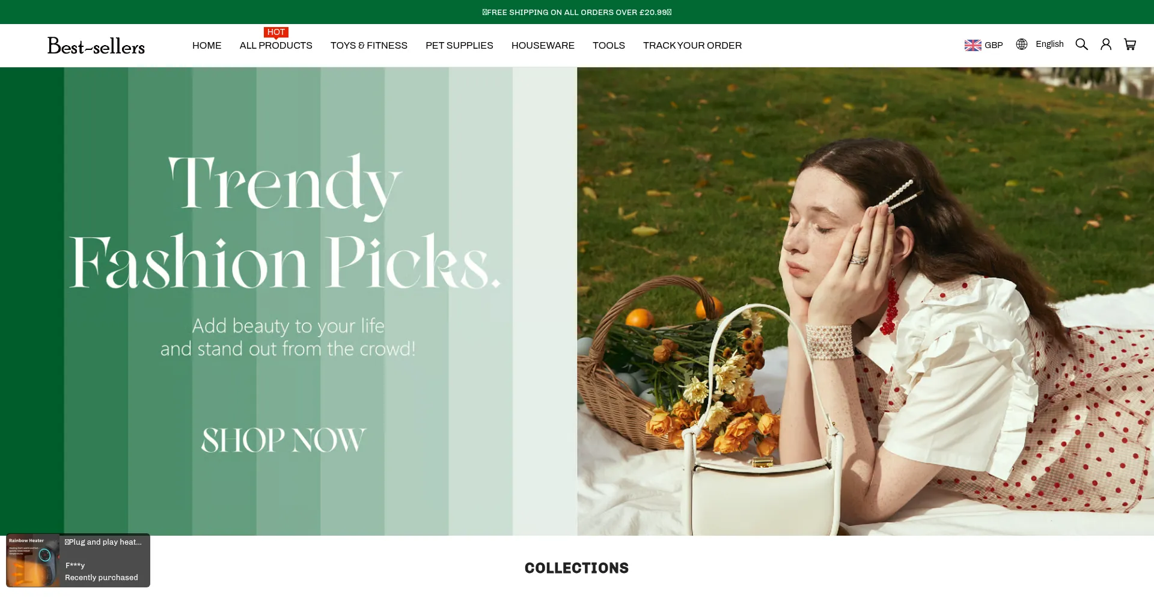
Task: Open the search magnifier icon
Action: [1081, 44]
